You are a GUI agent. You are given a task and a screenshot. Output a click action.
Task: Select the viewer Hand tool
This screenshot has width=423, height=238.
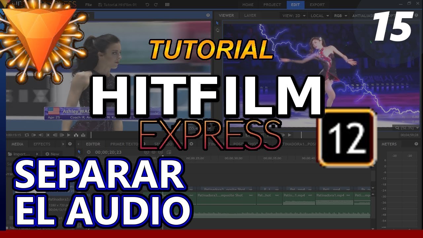pos(217,30)
